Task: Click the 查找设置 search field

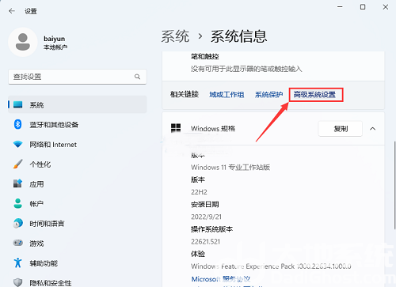Action: click(x=78, y=77)
